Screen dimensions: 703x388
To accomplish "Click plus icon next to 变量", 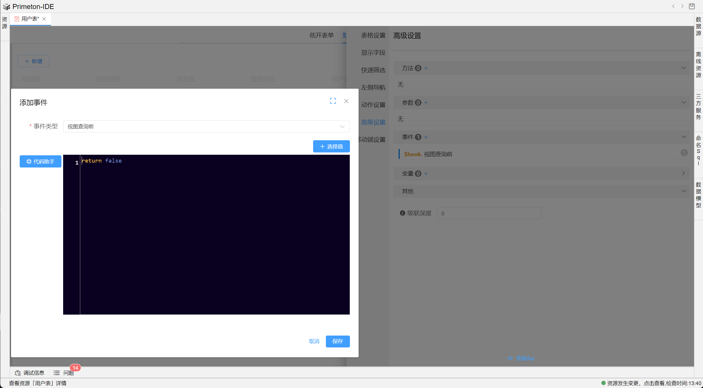I will pos(426,174).
